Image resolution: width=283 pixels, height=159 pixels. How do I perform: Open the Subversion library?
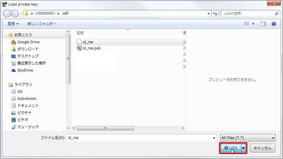[x=27, y=99]
